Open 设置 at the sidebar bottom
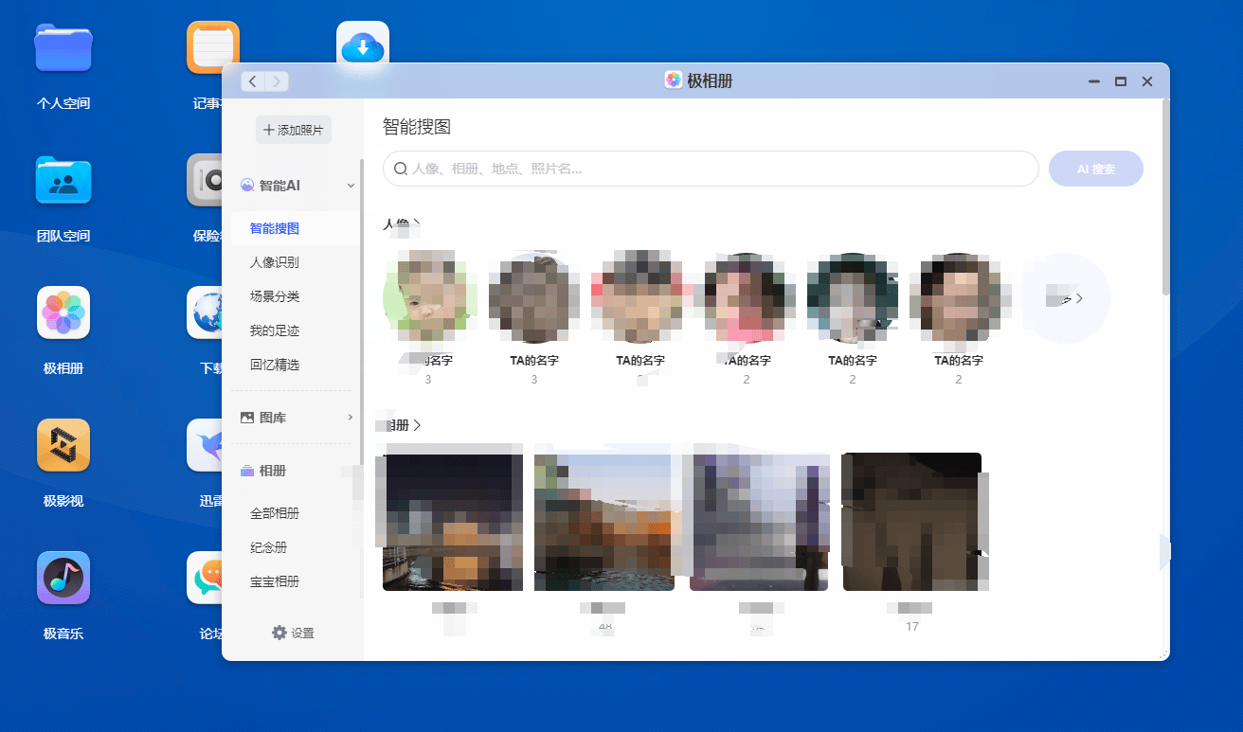This screenshot has height=732, width=1243. (x=293, y=633)
